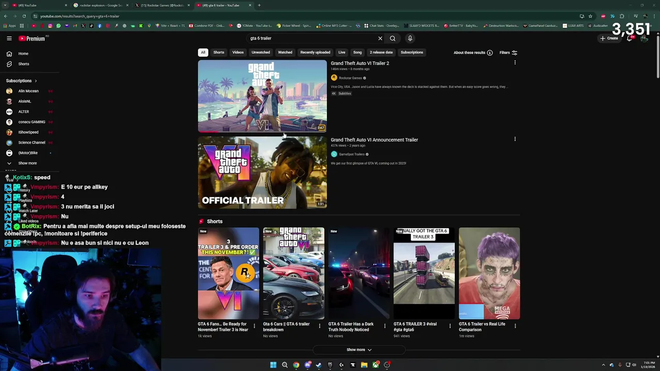
Task: Select the All filter chip
Action: [203, 52]
